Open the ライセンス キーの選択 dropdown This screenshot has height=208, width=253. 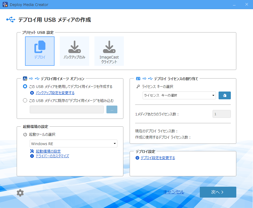(x=179, y=95)
